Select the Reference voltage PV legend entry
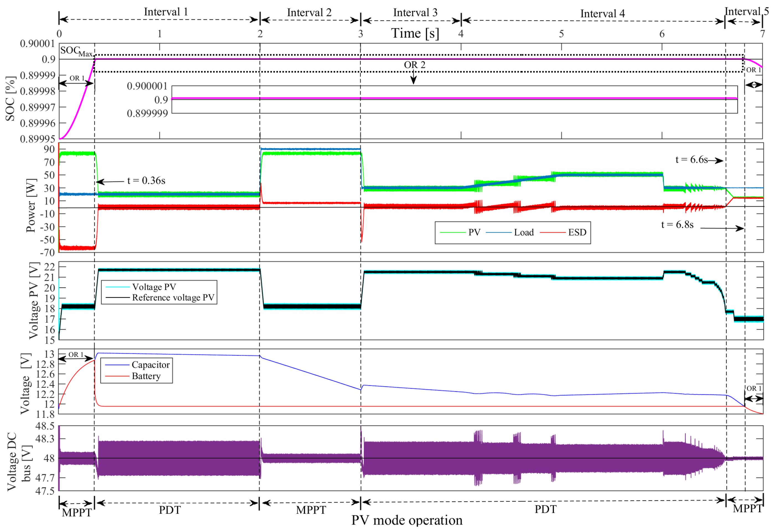The image size is (778, 530). pos(173,297)
